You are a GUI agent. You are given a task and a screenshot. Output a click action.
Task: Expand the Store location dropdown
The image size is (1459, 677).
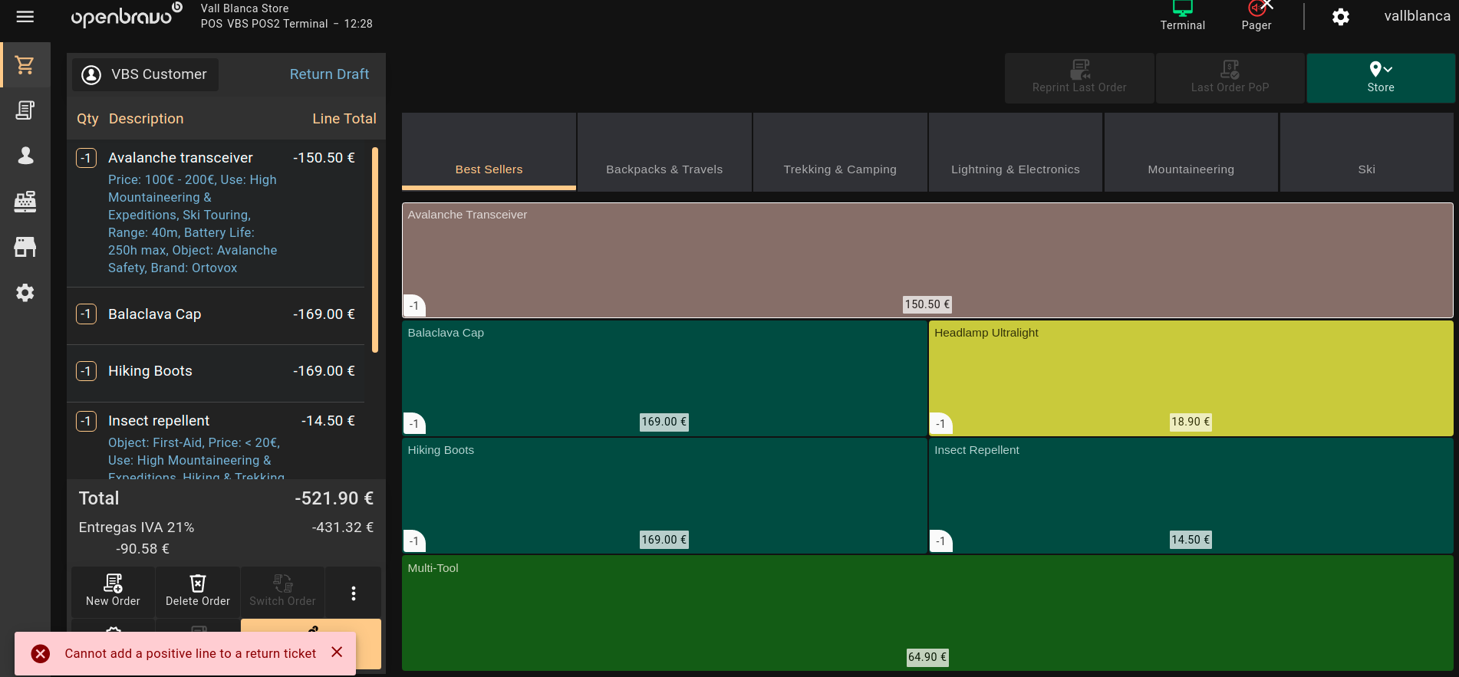[x=1380, y=77]
